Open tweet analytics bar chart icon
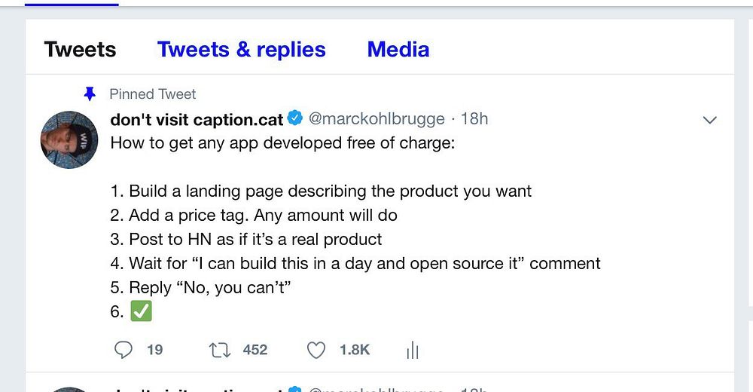 412,350
